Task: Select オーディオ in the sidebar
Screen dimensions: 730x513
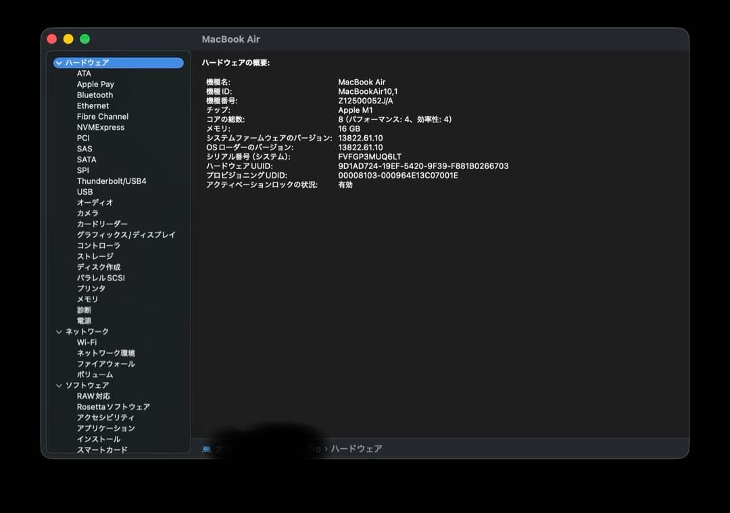Action: [95, 203]
